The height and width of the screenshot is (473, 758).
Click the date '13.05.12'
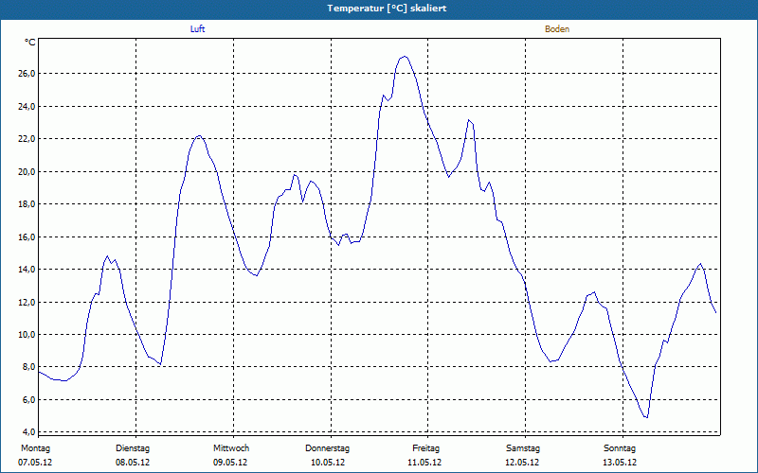click(x=620, y=463)
